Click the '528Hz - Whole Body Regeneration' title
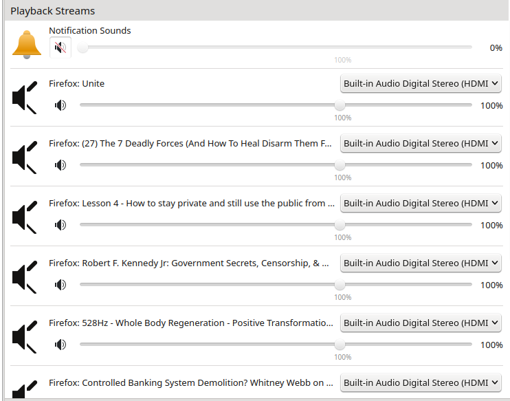Screen dimensions: 510x401 click(191, 323)
